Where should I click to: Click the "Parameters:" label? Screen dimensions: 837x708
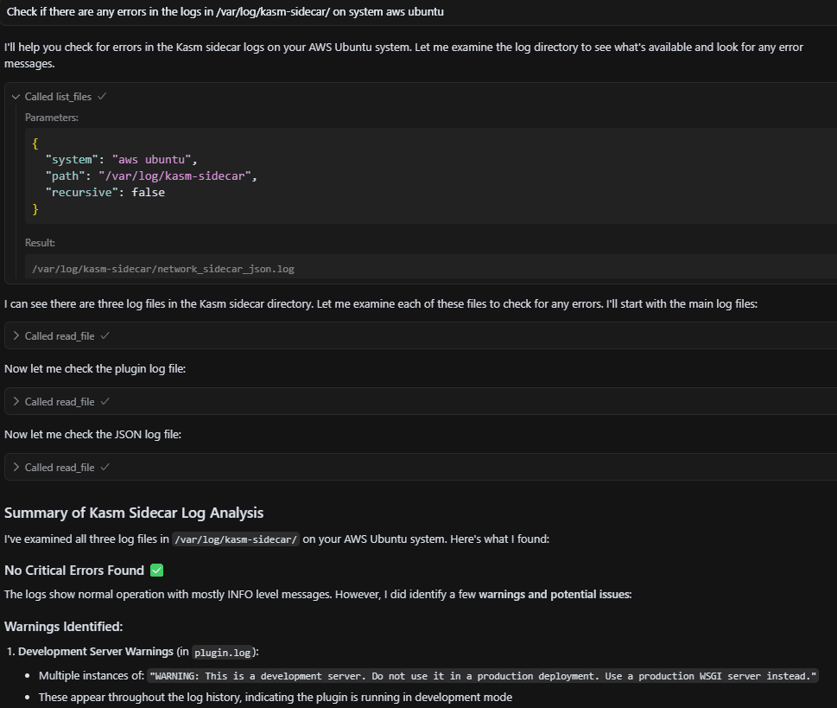click(x=52, y=118)
